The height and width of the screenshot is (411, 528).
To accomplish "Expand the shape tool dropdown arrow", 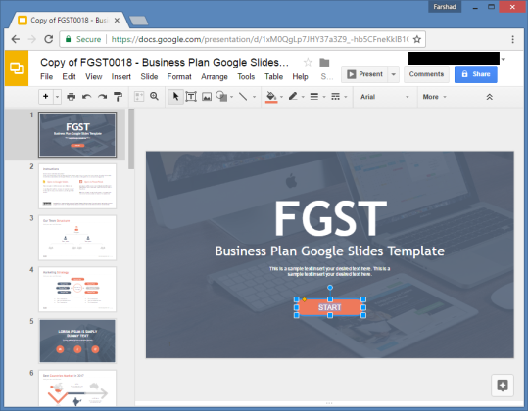I will (231, 97).
